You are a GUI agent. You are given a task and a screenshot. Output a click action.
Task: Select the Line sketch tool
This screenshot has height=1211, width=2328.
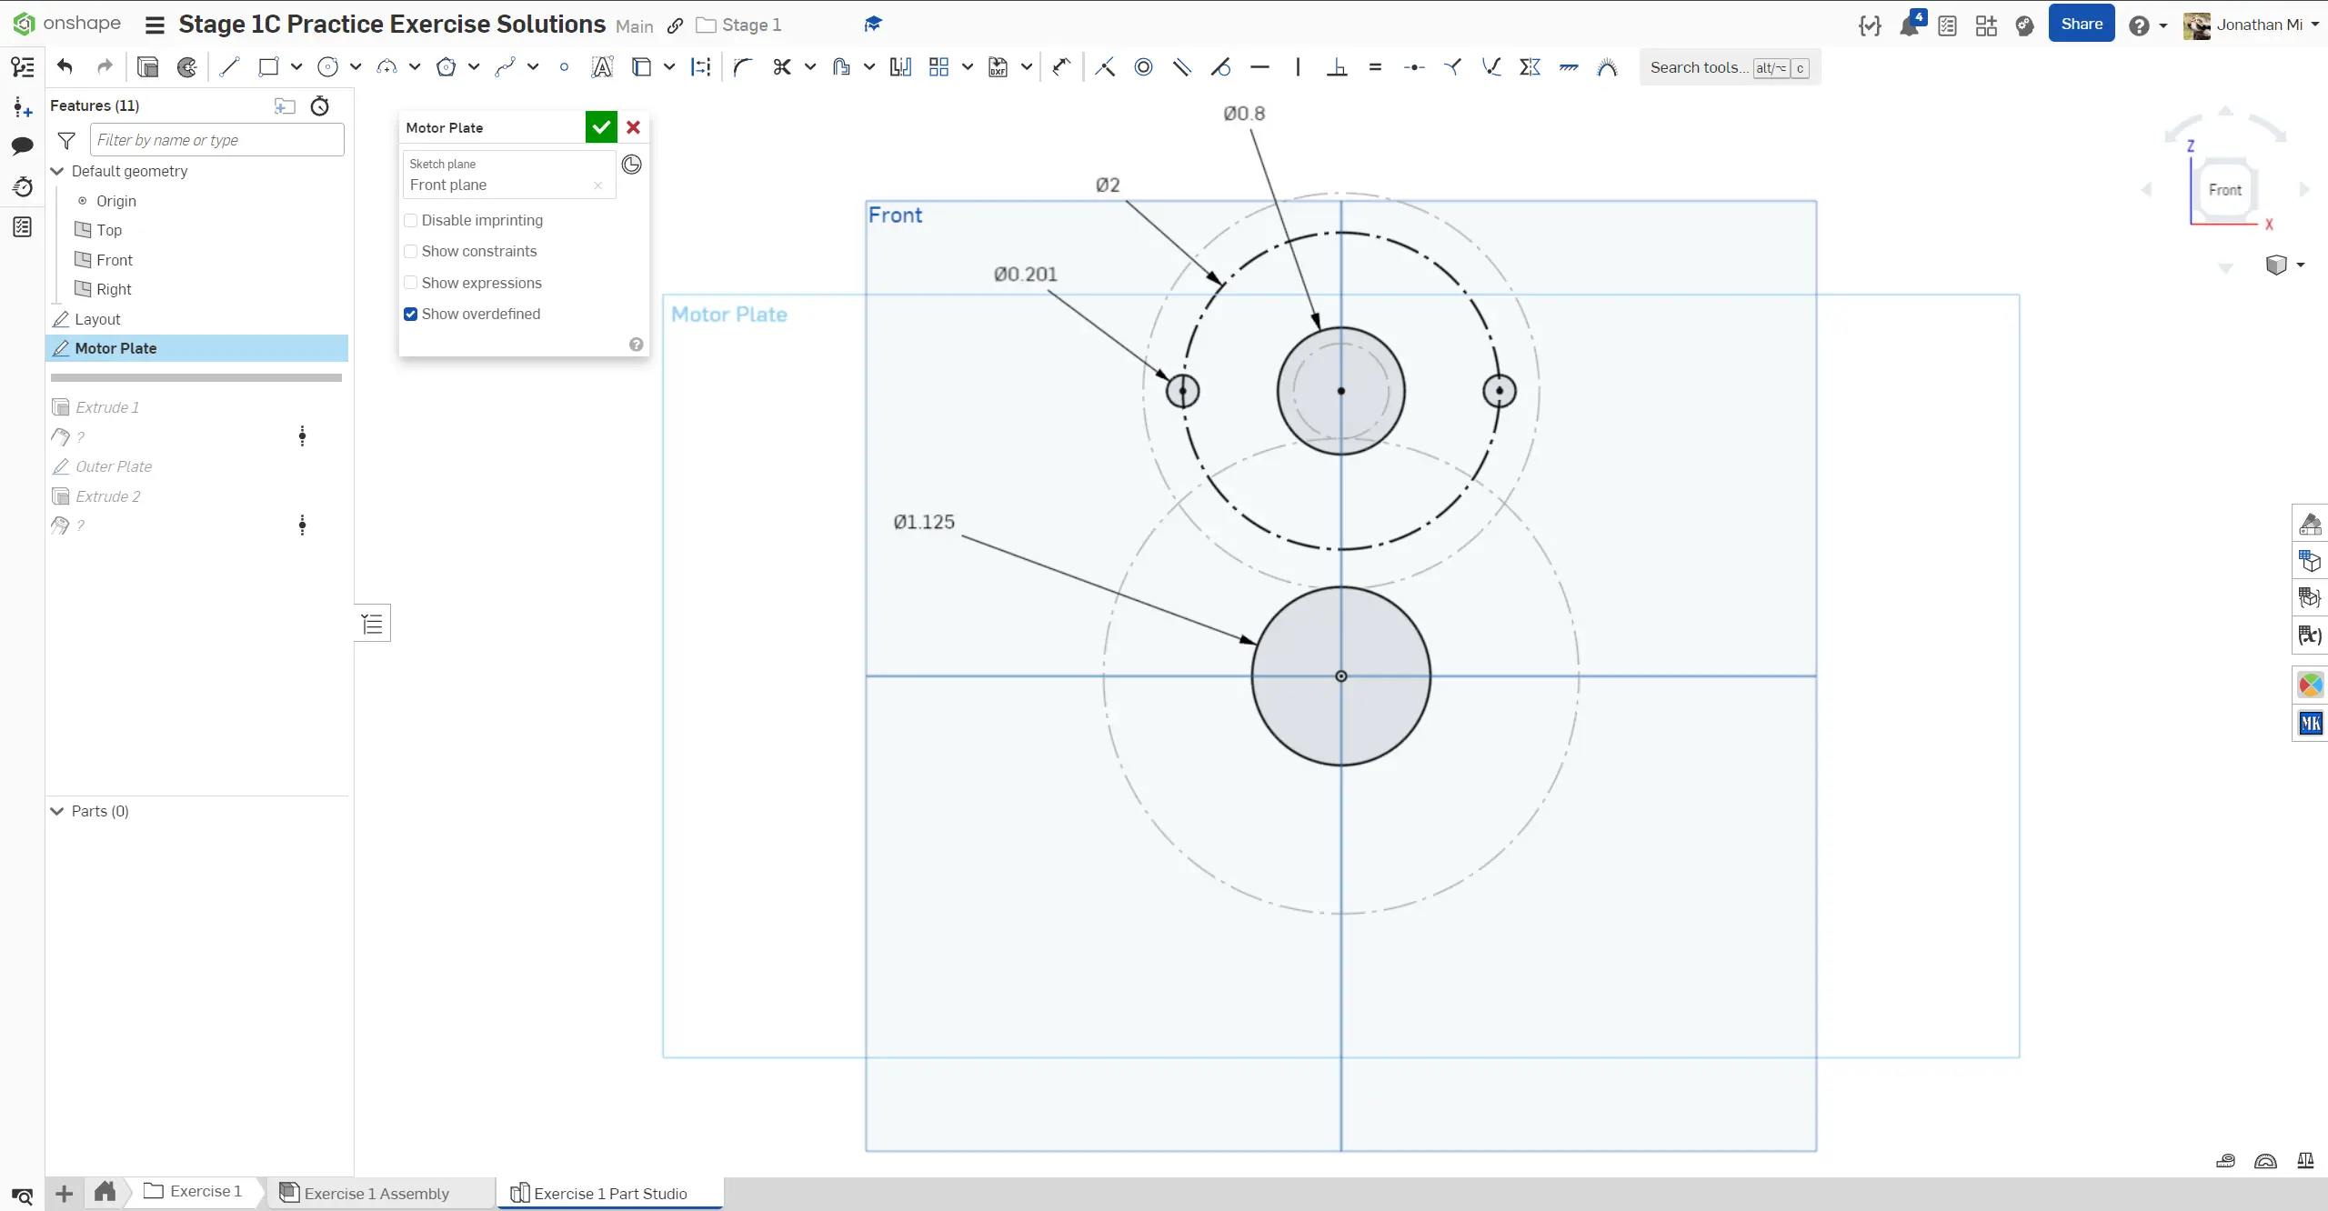[229, 66]
